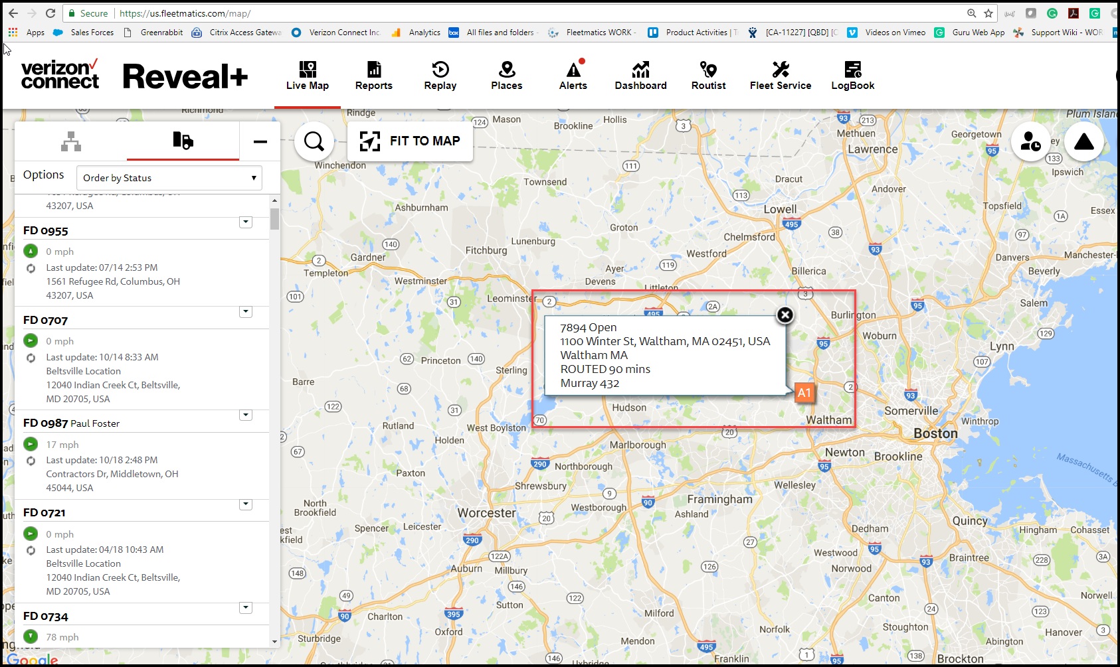The width and height of the screenshot is (1120, 667).
Task: Click refresh icon beside FD 0987 update
Action: coord(31,461)
